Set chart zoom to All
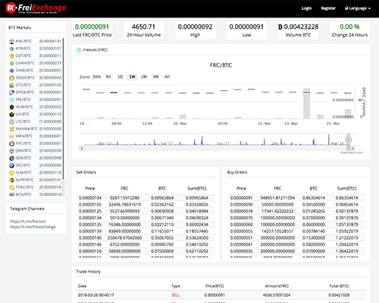This screenshot has width=379, height=303. (x=168, y=77)
